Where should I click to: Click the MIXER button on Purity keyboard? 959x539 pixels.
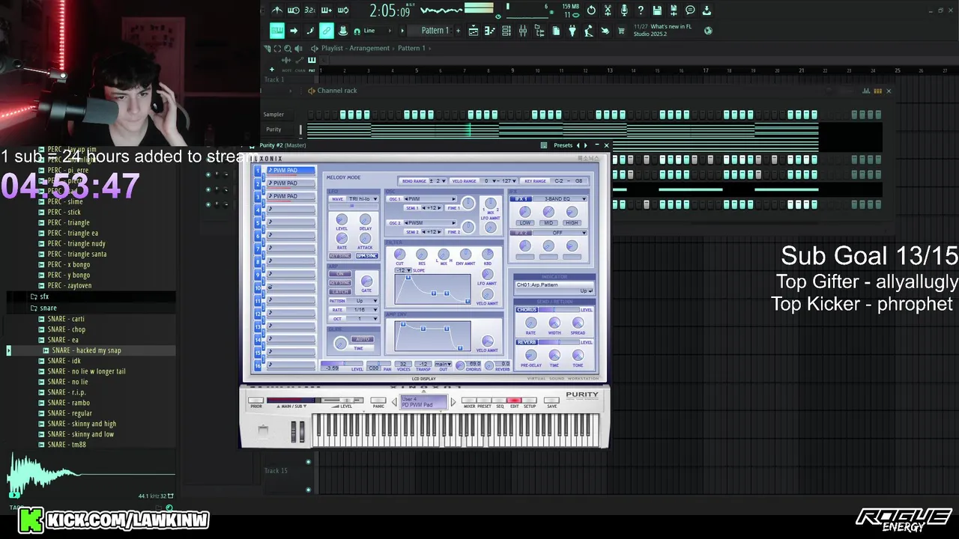469,401
